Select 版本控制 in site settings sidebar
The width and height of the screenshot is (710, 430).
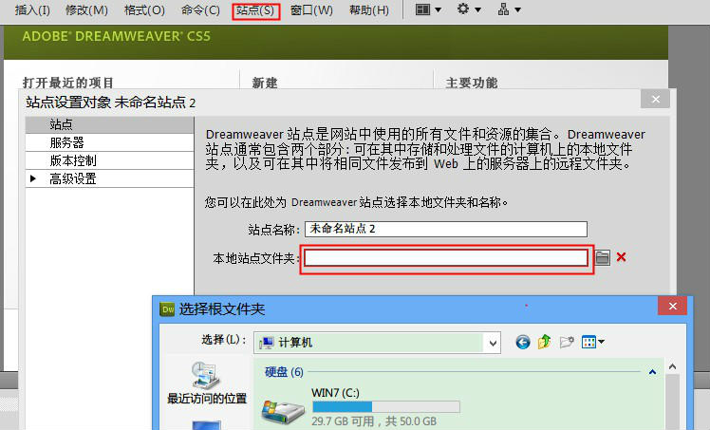(x=109, y=160)
